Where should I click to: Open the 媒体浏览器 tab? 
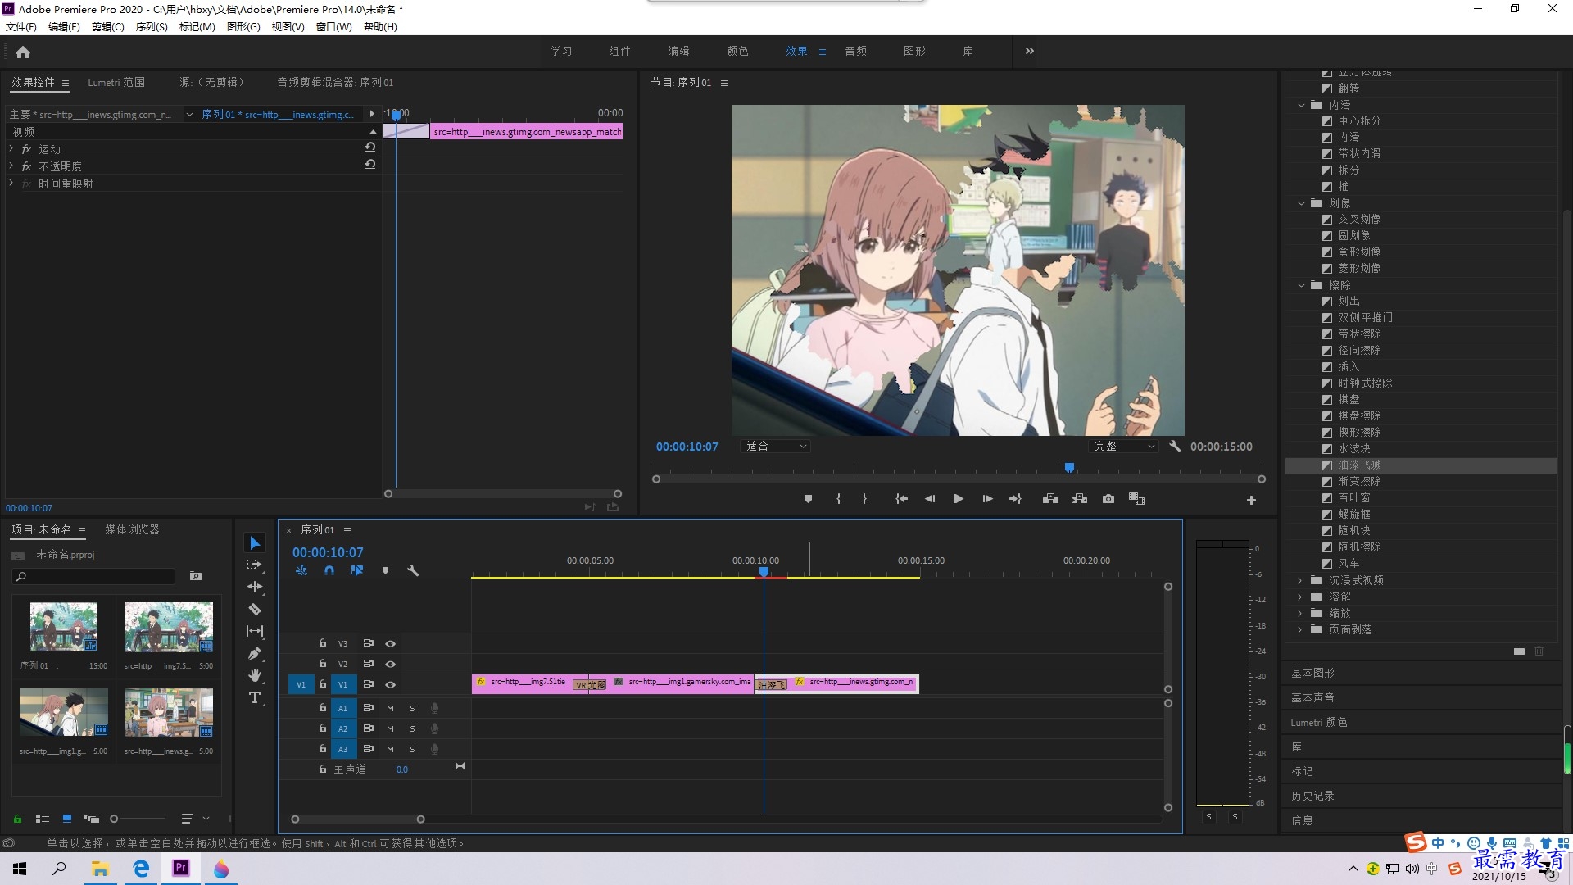pos(132,529)
